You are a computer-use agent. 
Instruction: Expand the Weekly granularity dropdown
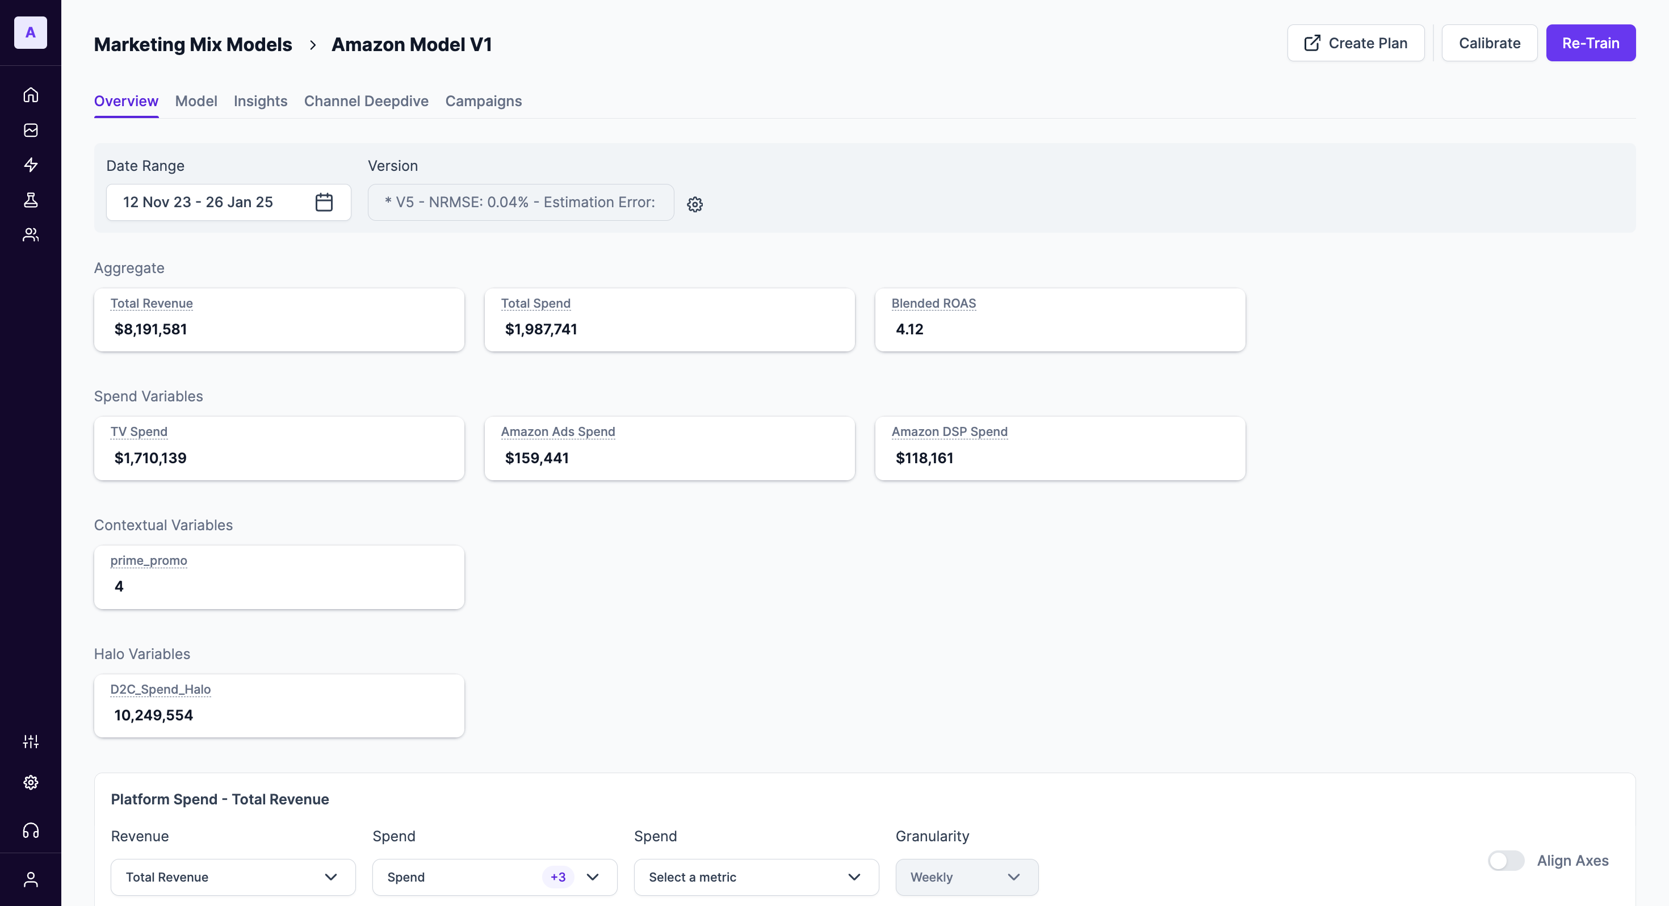click(966, 877)
